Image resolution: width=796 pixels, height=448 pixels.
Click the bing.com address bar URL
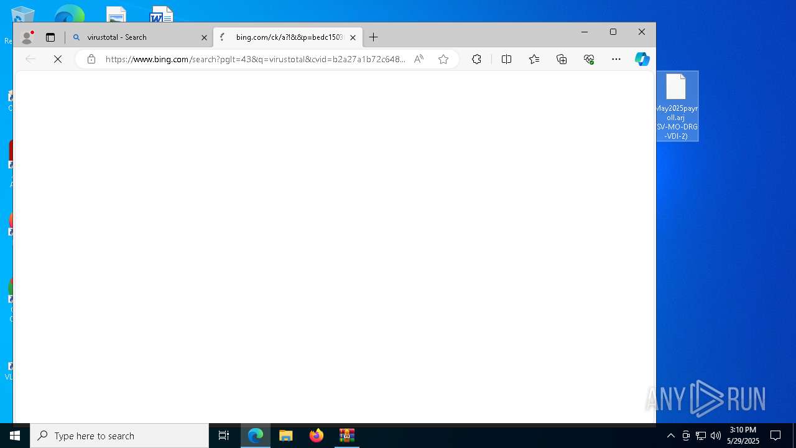pos(255,59)
